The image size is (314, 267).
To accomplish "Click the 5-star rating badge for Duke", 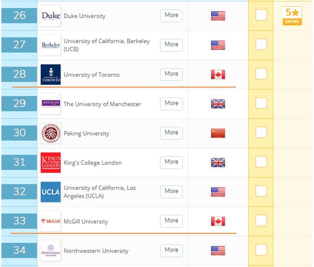I will tap(292, 16).
